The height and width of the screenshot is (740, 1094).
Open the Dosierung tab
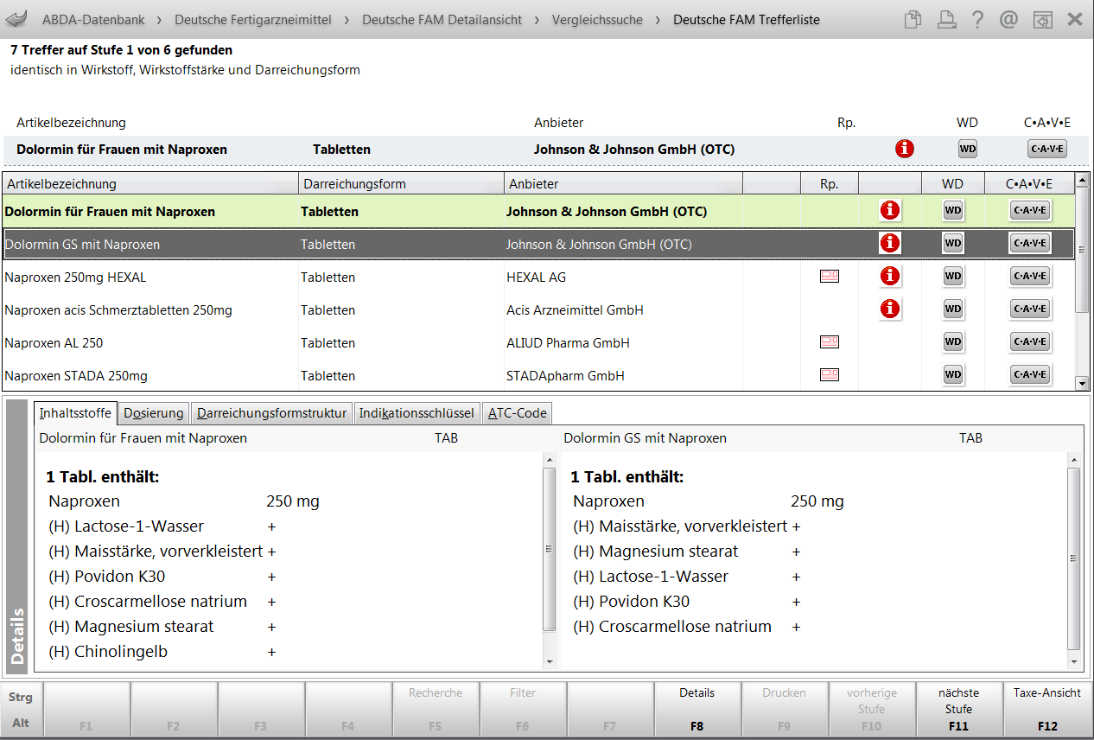(154, 413)
